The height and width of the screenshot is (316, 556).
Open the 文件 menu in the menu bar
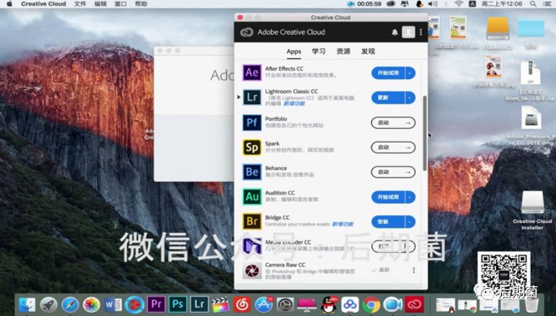pos(80,4)
